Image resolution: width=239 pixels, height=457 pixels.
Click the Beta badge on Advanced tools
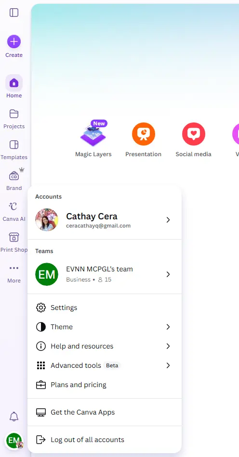point(112,365)
